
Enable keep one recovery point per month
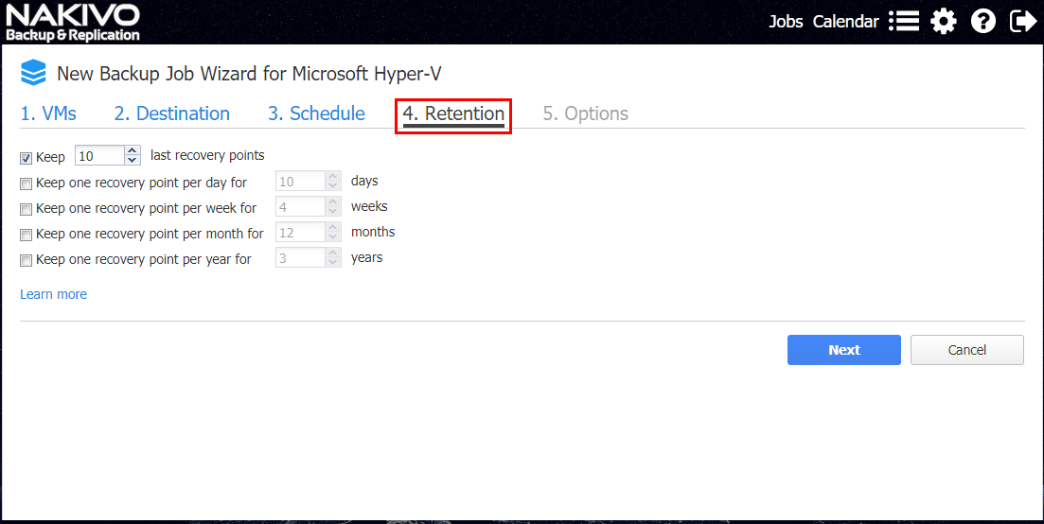click(x=27, y=235)
